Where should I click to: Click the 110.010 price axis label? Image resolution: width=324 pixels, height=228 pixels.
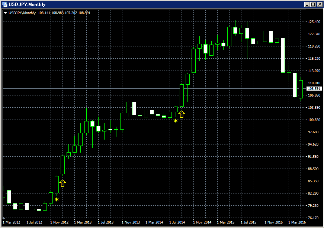[x=314, y=83]
